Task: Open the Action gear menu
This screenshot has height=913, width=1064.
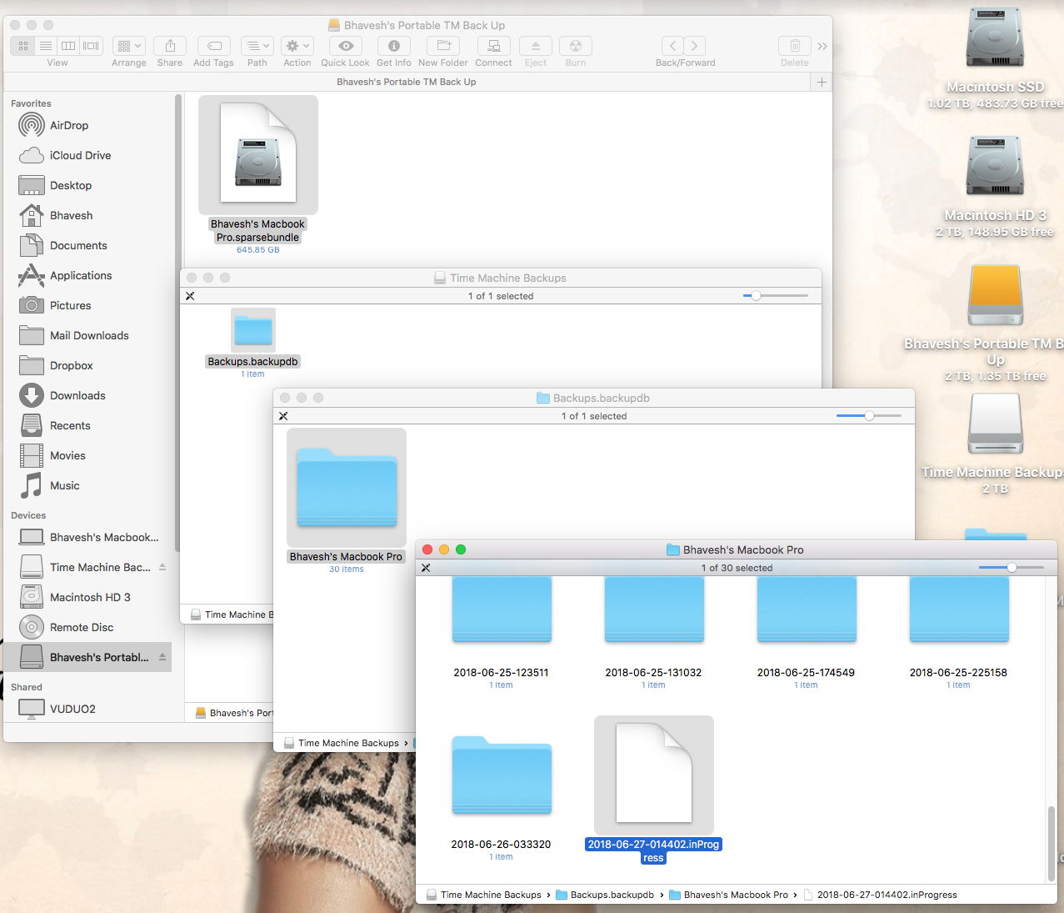Action: tap(297, 46)
